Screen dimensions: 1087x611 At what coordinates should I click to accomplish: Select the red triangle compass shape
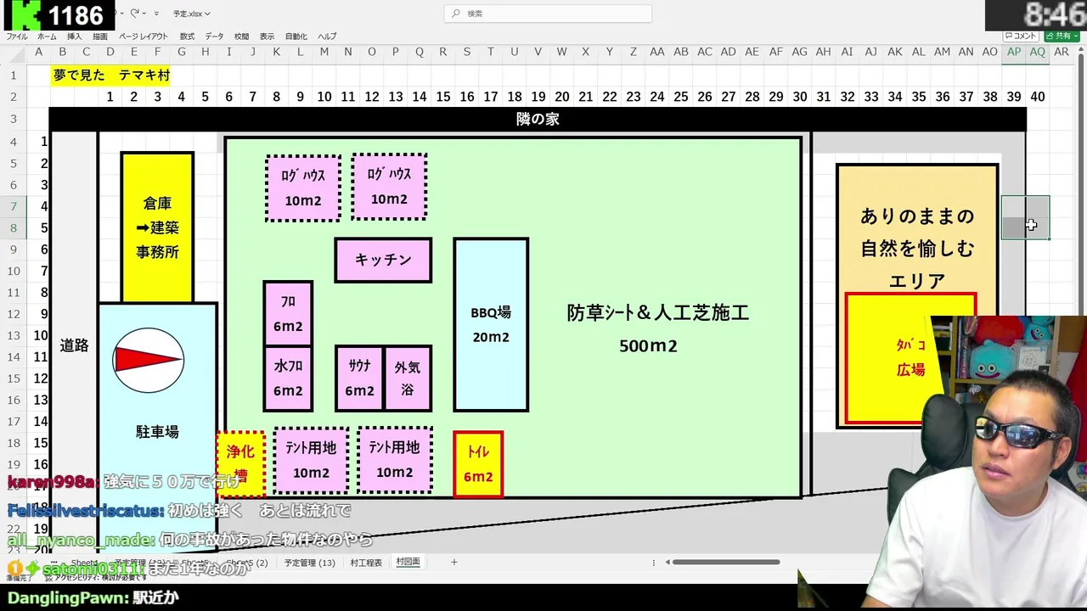149,360
